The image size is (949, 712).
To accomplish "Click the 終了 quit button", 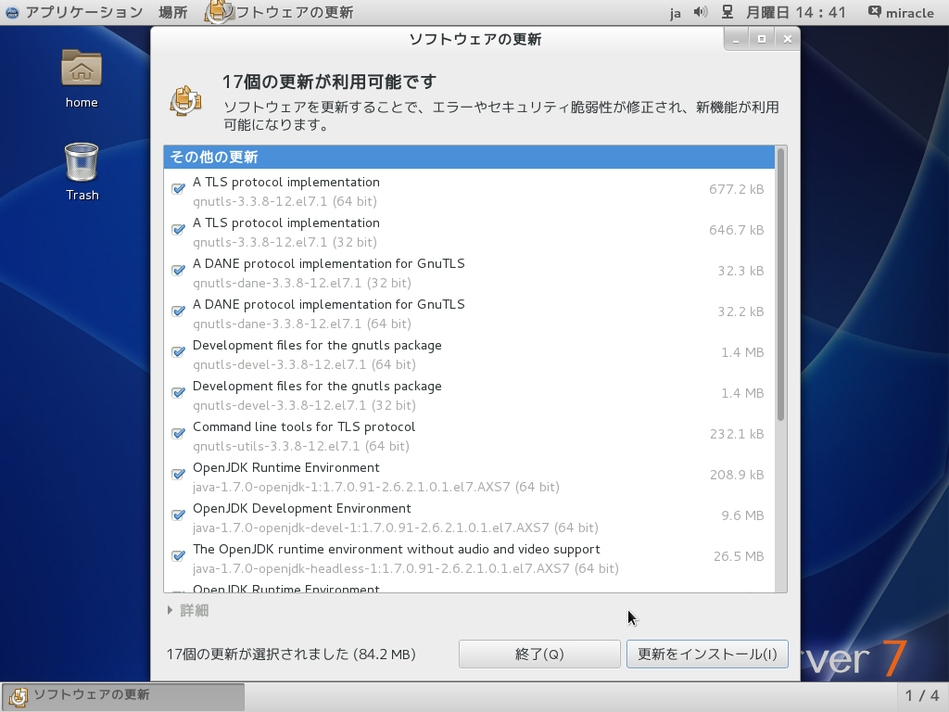I will pyautogui.click(x=539, y=654).
